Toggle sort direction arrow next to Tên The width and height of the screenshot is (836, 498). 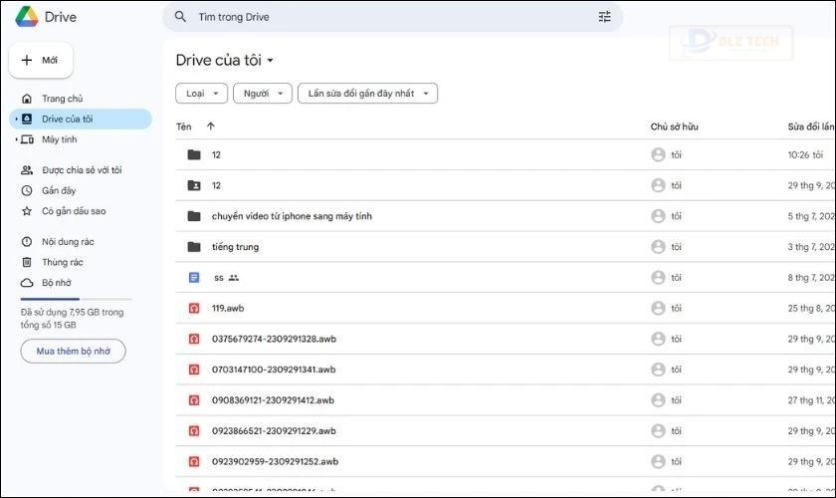click(x=211, y=126)
